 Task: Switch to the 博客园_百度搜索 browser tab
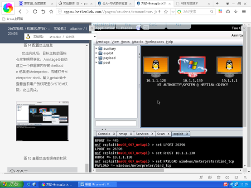(36, 3)
